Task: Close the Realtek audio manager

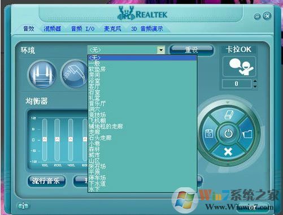Action: click(x=267, y=16)
